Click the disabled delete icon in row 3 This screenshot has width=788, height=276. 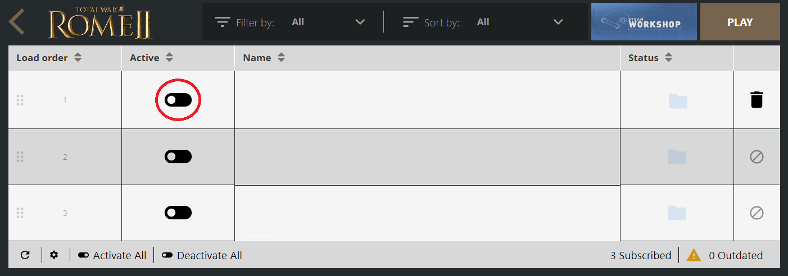(757, 213)
